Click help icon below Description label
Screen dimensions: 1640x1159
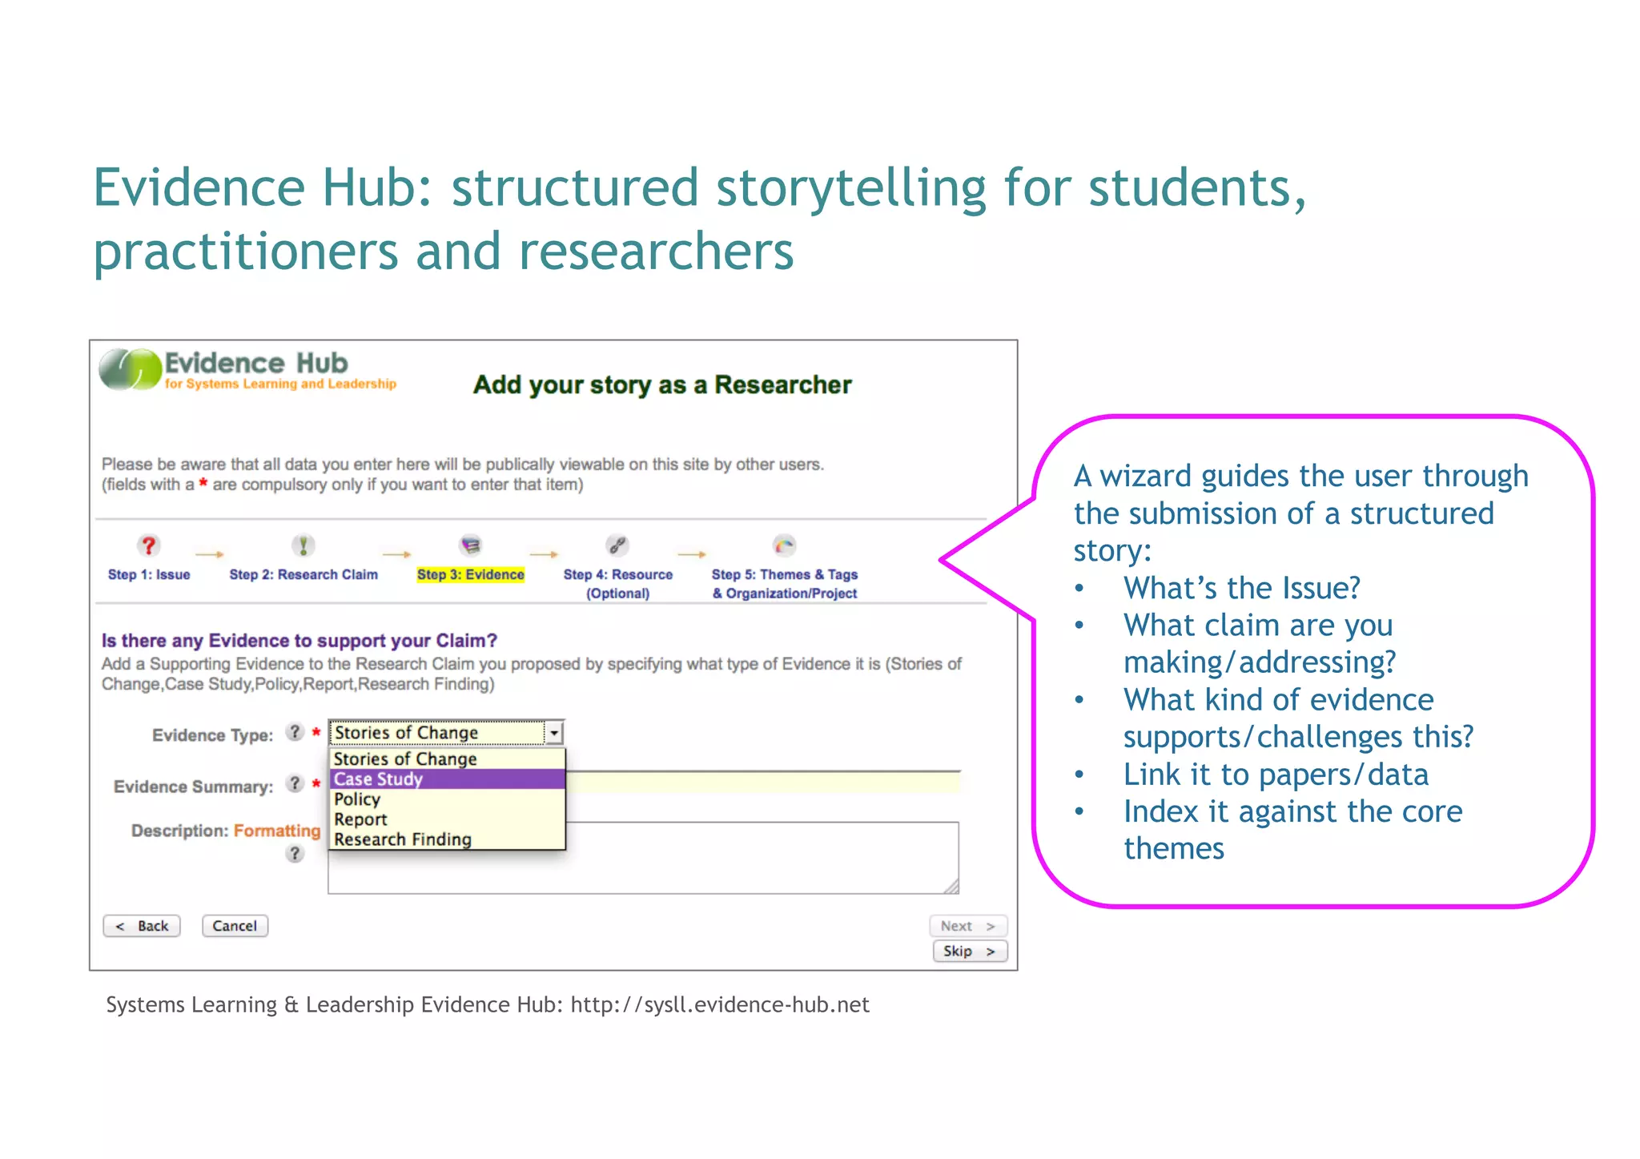295,854
